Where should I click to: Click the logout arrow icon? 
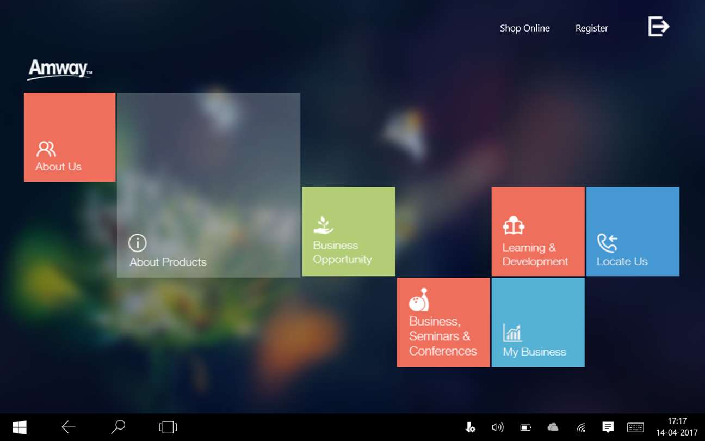658,26
